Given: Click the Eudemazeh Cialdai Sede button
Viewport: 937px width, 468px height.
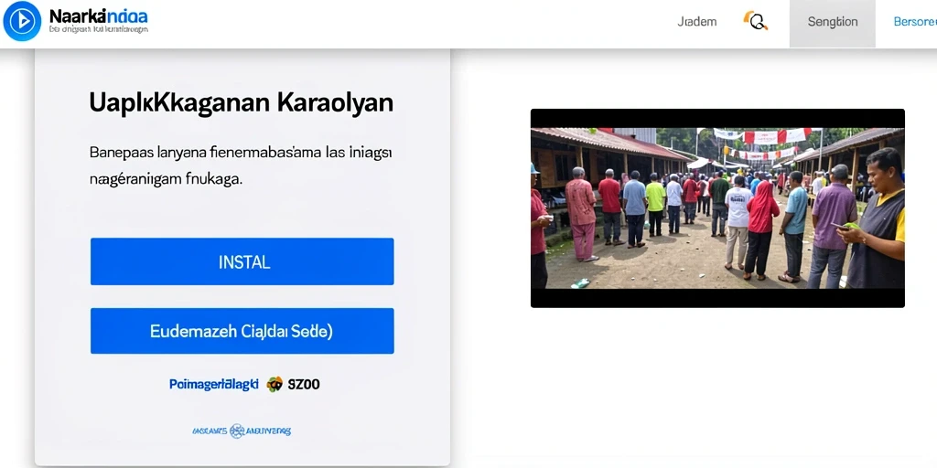Looking at the screenshot, I should (x=242, y=331).
